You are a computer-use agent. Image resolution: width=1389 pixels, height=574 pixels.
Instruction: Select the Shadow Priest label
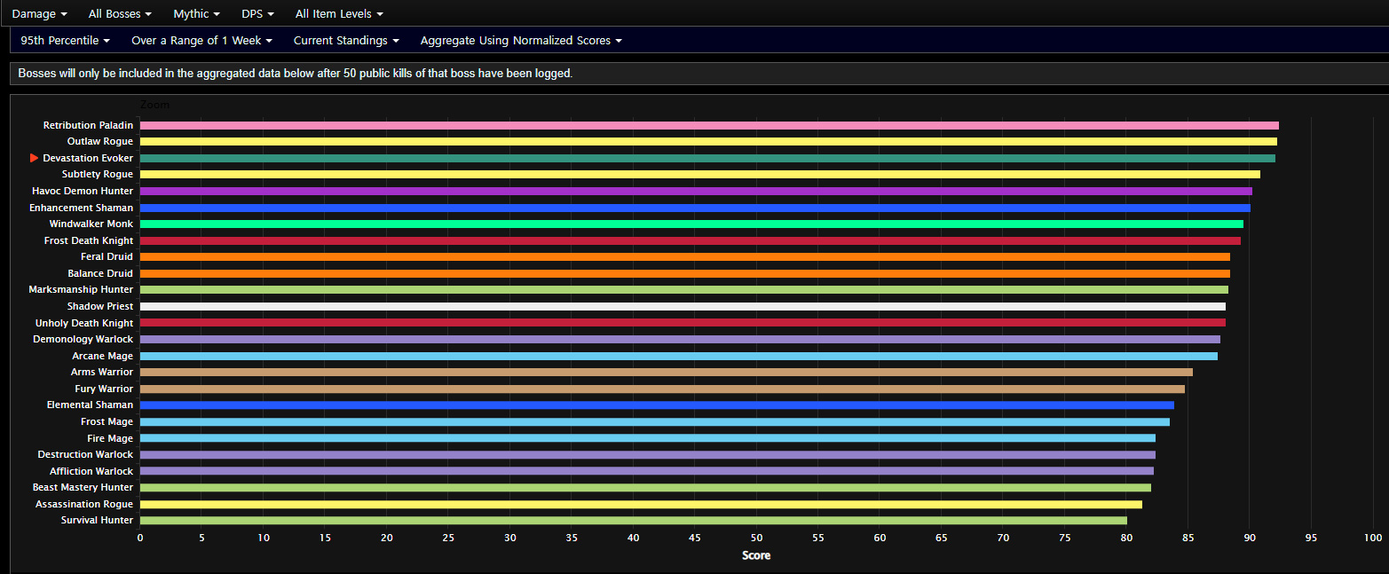[100, 306]
